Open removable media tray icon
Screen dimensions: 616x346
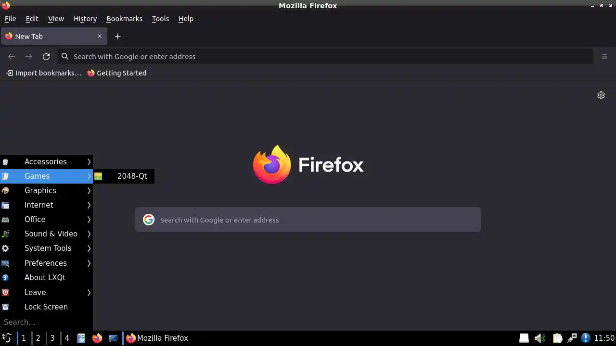pos(524,338)
